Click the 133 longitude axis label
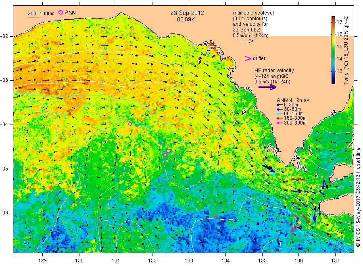Screen dimensions: 363x266 coord(189,261)
